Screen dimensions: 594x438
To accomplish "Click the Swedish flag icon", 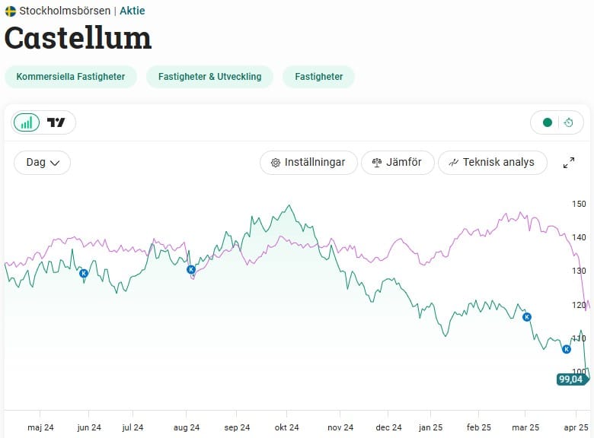I will [11, 11].
